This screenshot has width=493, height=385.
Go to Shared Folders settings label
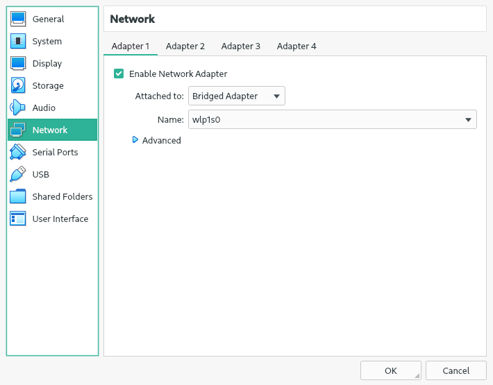click(62, 196)
